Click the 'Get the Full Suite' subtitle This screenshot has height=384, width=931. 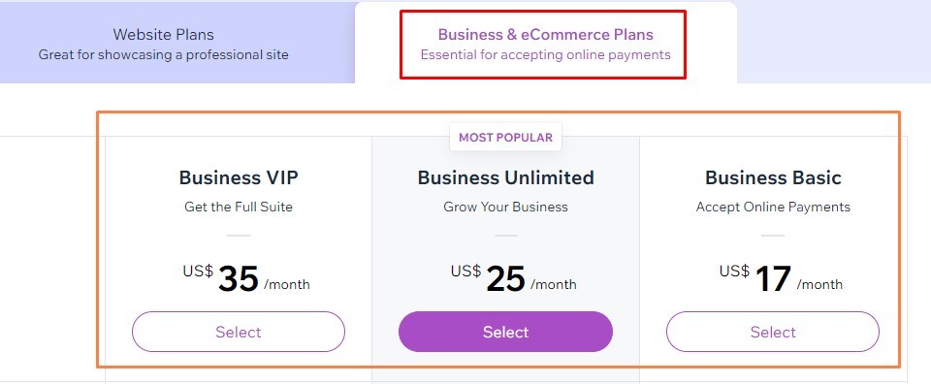(x=239, y=208)
